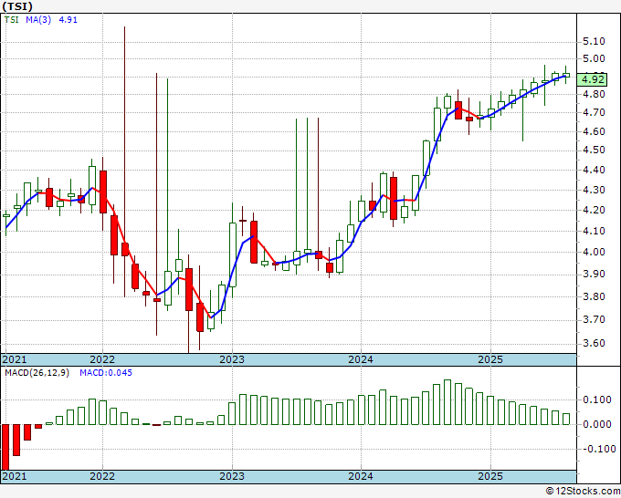Viewport: 621px width, 498px height.
Task: Click the 3.80 price axis label
Action: point(594,296)
